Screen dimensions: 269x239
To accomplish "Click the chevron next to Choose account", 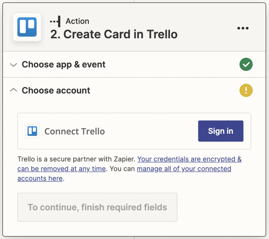I will point(13,90).
